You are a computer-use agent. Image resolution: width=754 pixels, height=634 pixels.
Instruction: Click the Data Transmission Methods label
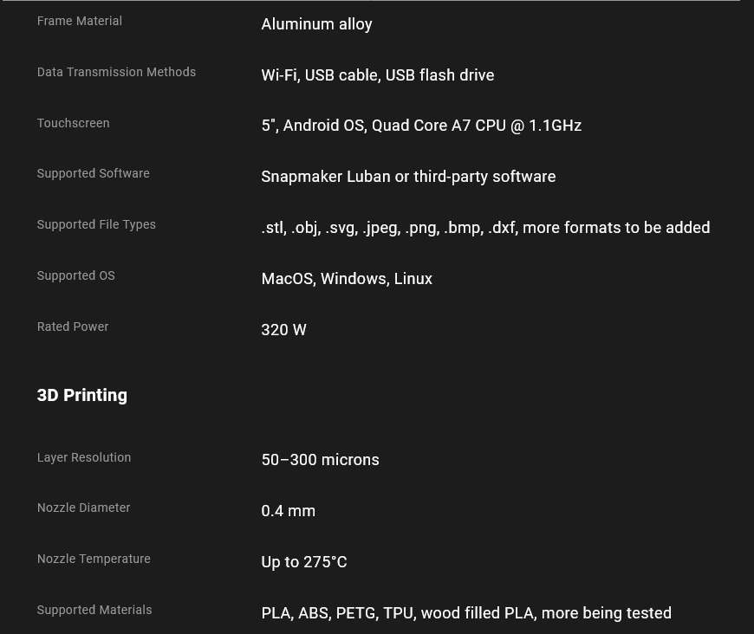116,72
